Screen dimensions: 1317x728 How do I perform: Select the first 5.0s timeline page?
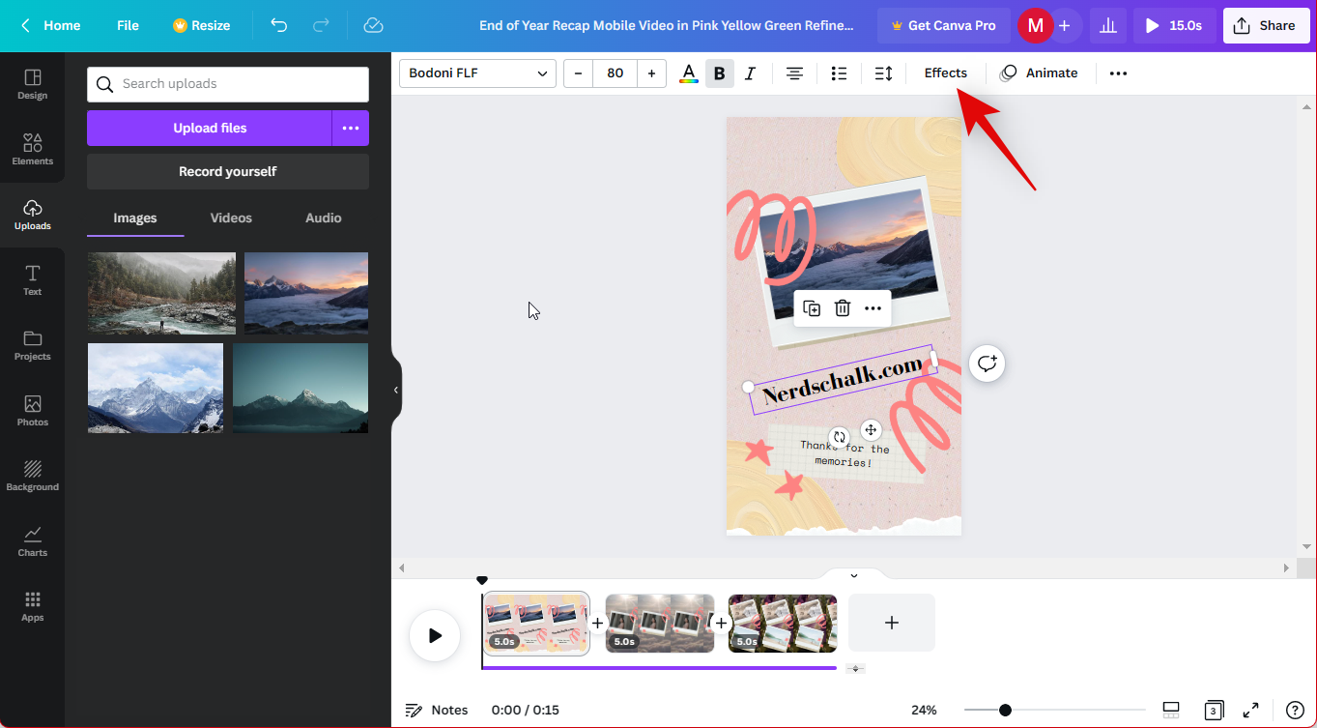(x=536, y=624)
